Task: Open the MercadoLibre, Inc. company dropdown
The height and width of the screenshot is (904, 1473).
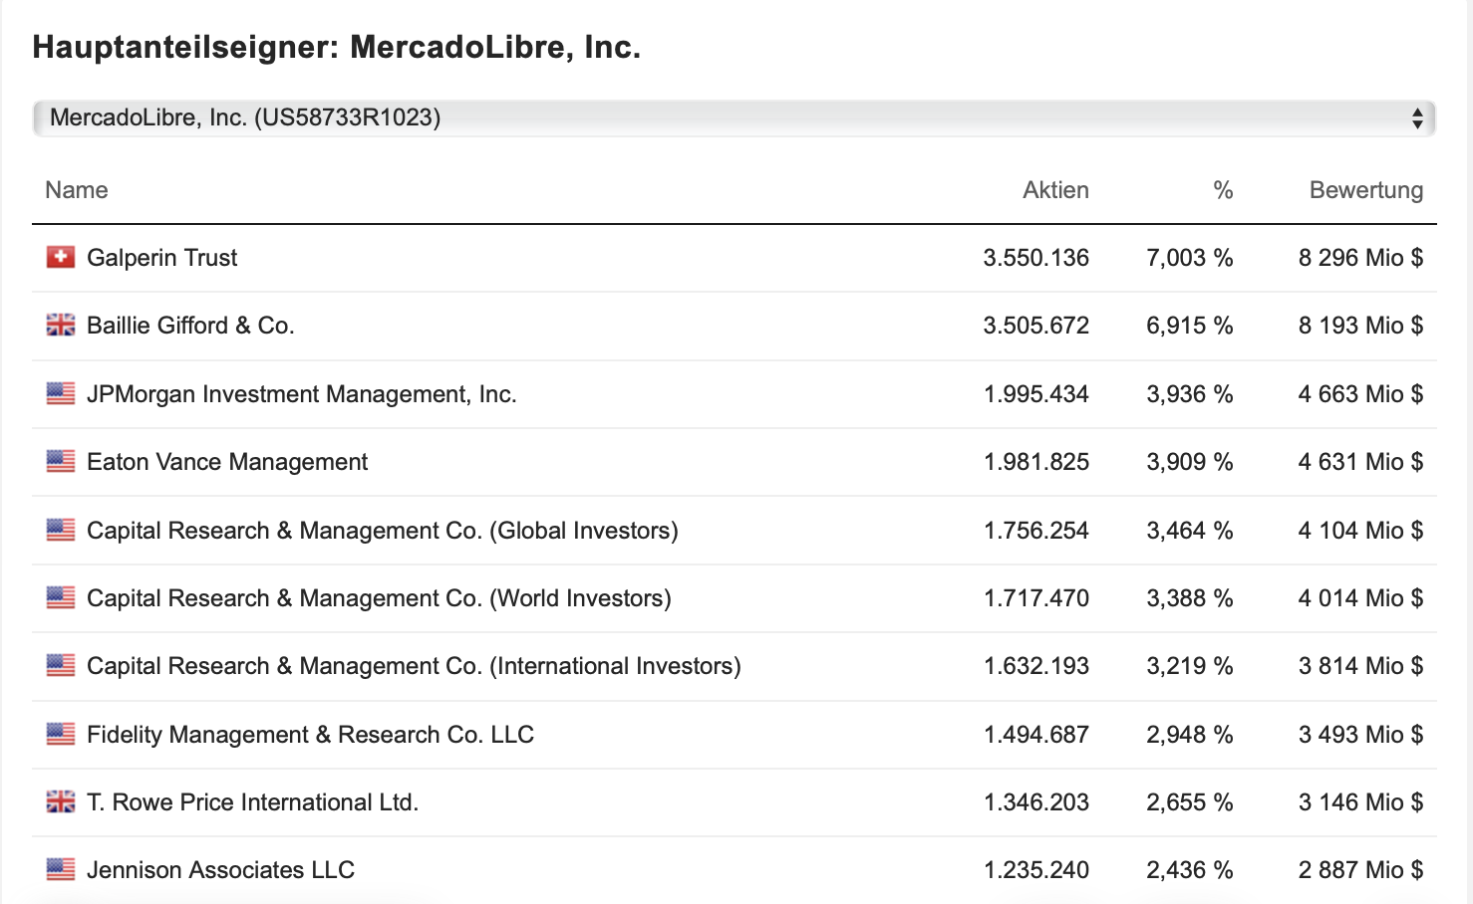Action: click(734, 118)
